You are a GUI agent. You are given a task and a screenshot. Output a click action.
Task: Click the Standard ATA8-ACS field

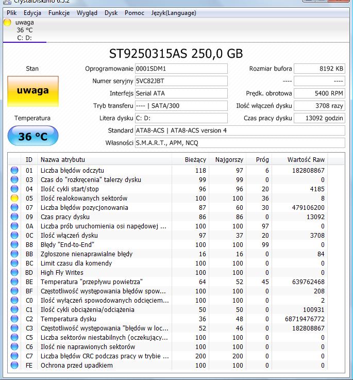click(240, 130)
